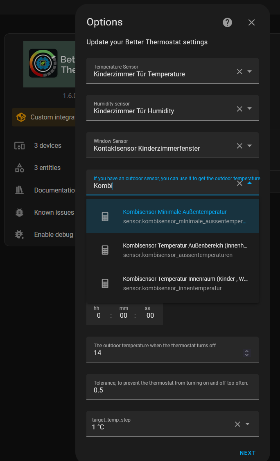The height and width of the screenshot is (461, 280).
Task: Click the entities icon in the sidebar
Action: [19, 167]
